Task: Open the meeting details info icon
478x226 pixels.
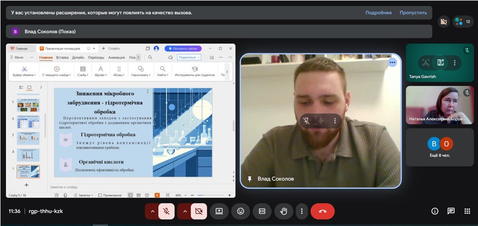Action: tap(435, 211)
